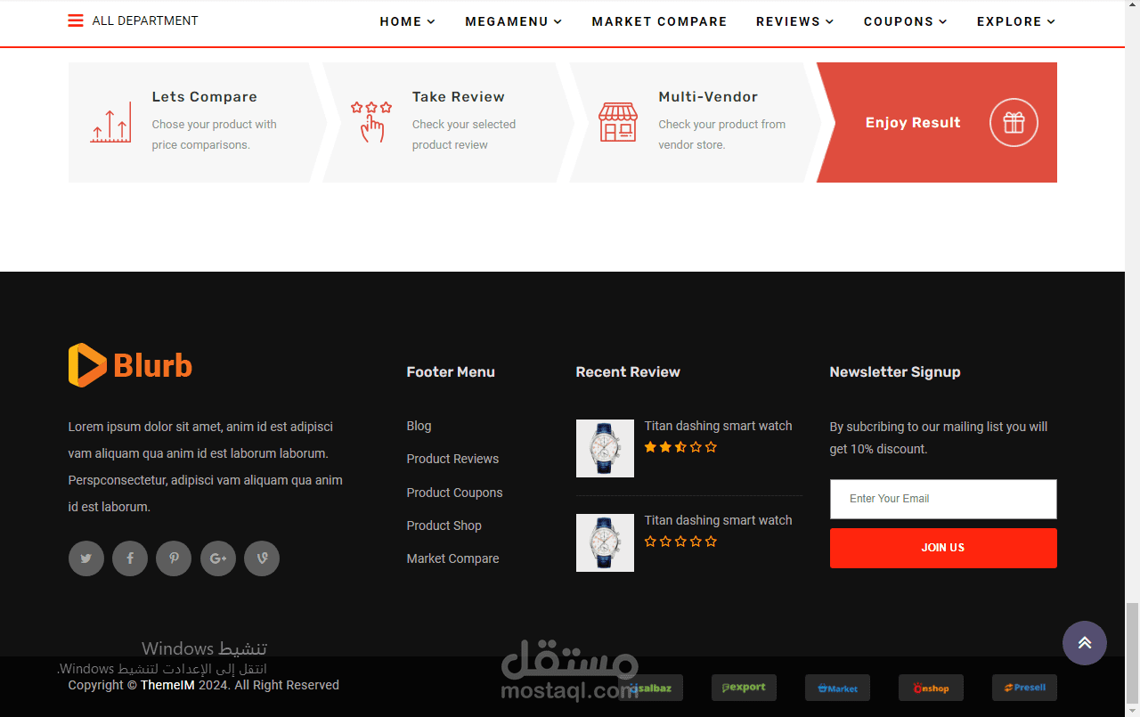The image size is (1140, 717).
Task: Click the Newsletter Signup heading
Action: (x=895, y=372)
